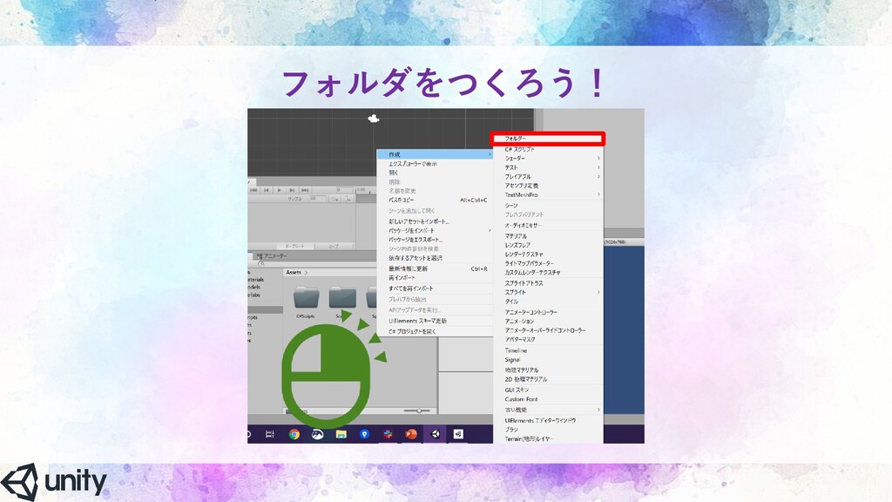Go to previous keyframe in Animation panel
892x502 pixels.
267,190
